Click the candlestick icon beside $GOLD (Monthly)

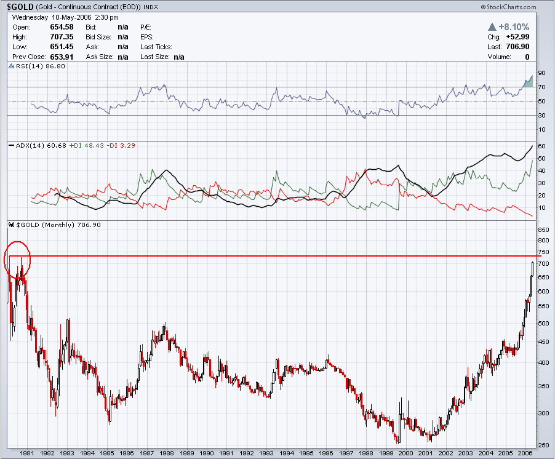point(11,225)
